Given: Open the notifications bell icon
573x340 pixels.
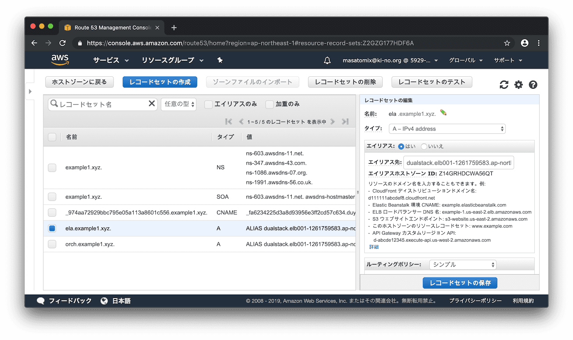Looking at the screenshot, I should coord(327,61).
